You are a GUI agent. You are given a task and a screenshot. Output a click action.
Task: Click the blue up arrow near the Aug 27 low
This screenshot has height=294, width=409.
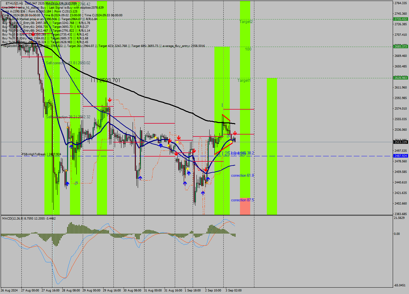67,183
